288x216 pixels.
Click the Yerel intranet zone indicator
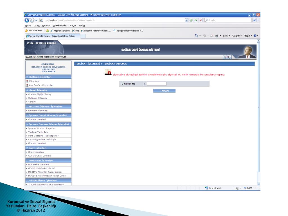(213, 188)
